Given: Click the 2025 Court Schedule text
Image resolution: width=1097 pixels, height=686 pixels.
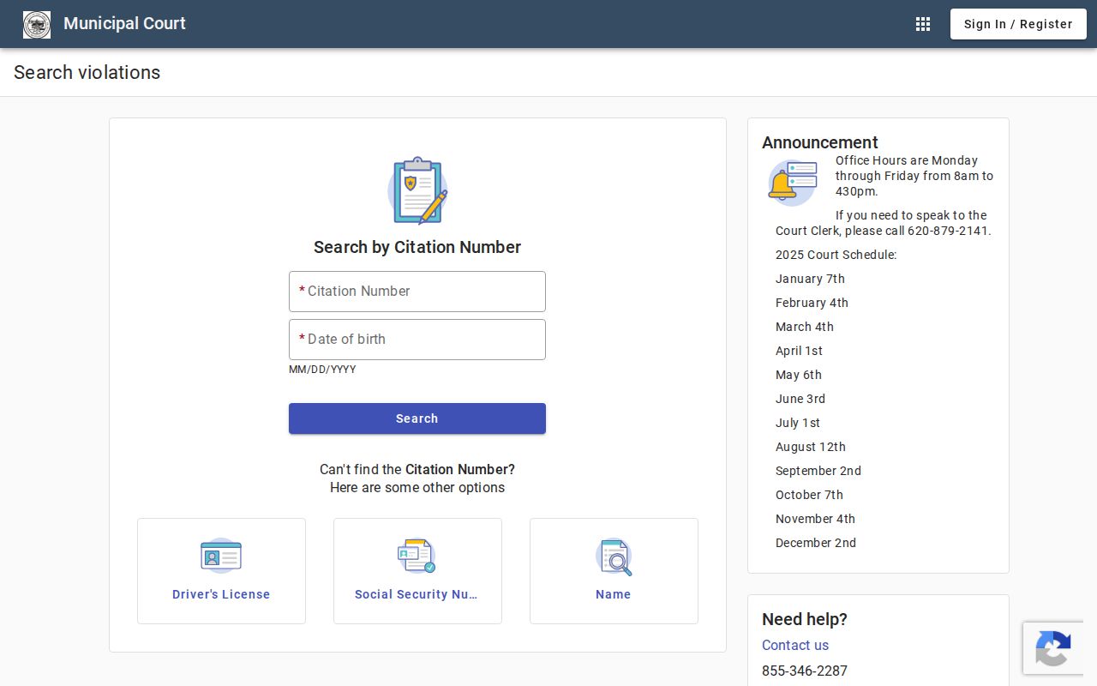Looking at the screenshot, I should [x=836, y=255].
